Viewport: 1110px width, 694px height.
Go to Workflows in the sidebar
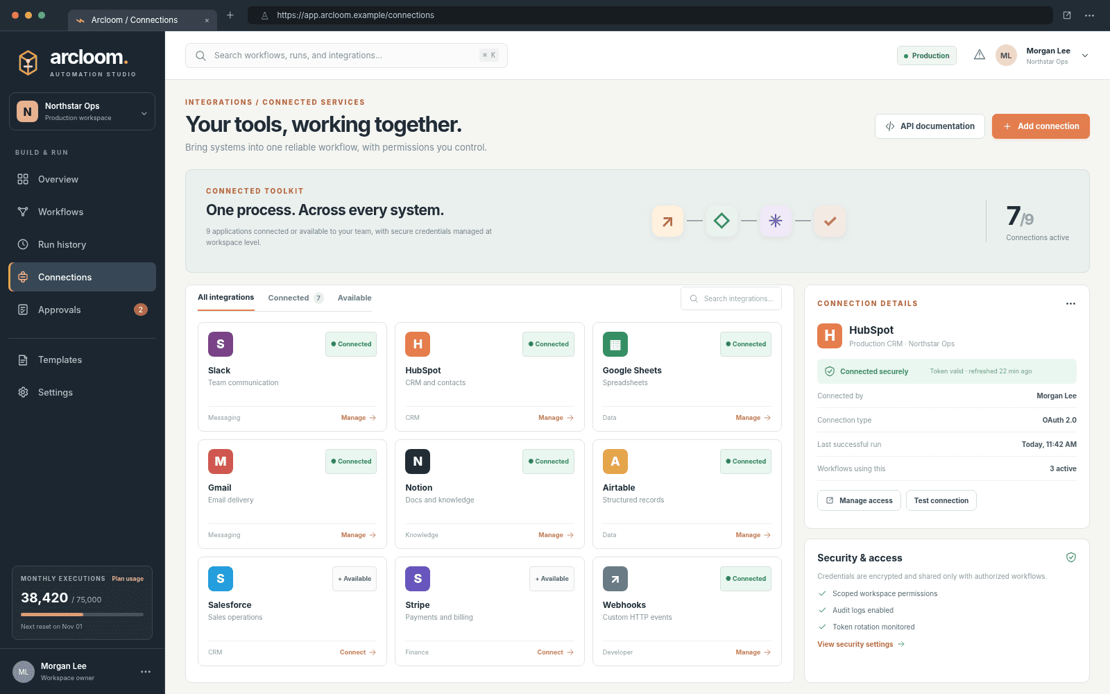tap(82, 212)
